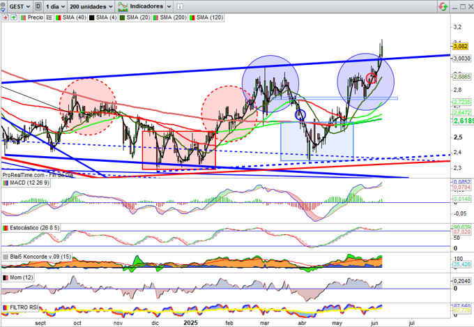Click the 35,426 Koncorde value label
Screen dimensions: 474x327
click(461, 264)
